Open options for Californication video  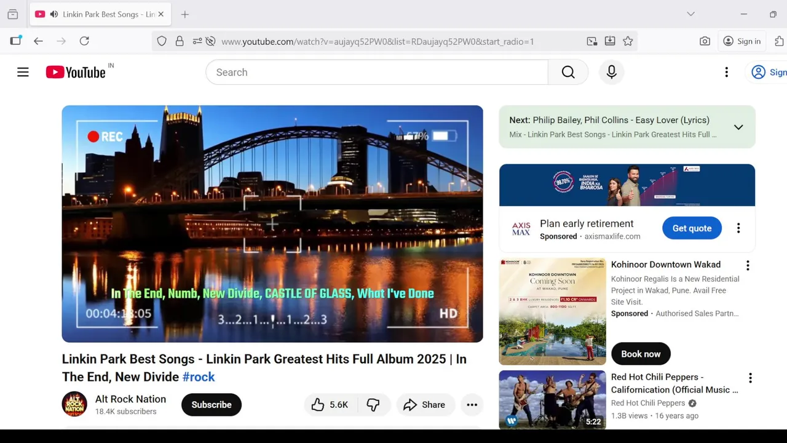749,378
